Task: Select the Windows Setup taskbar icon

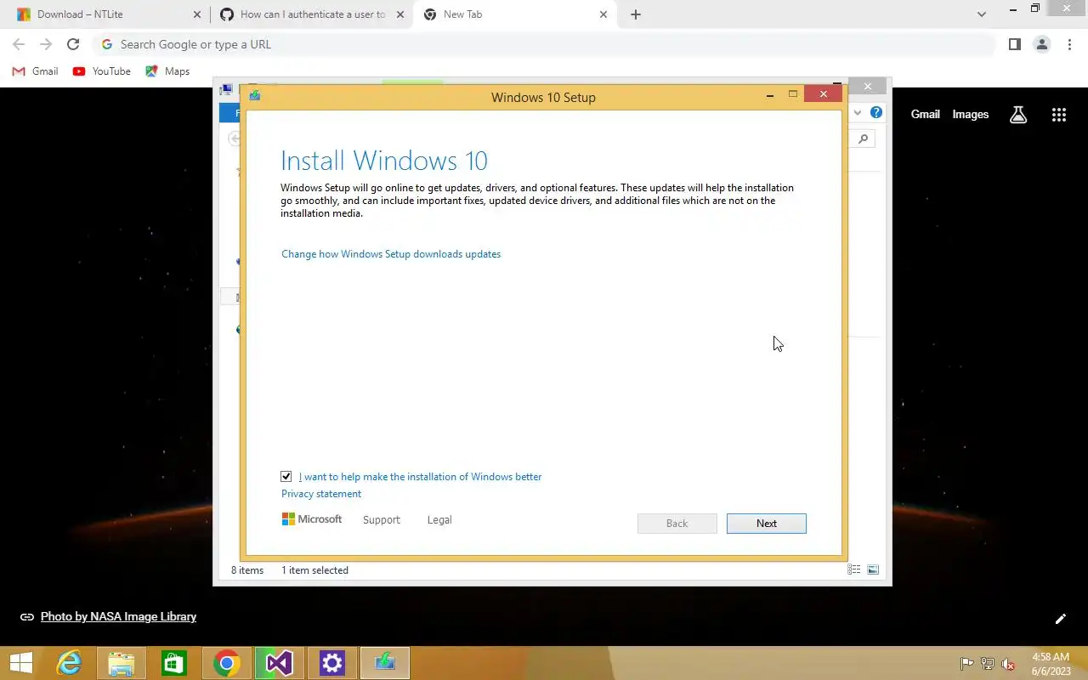Action: click(384, 663)
